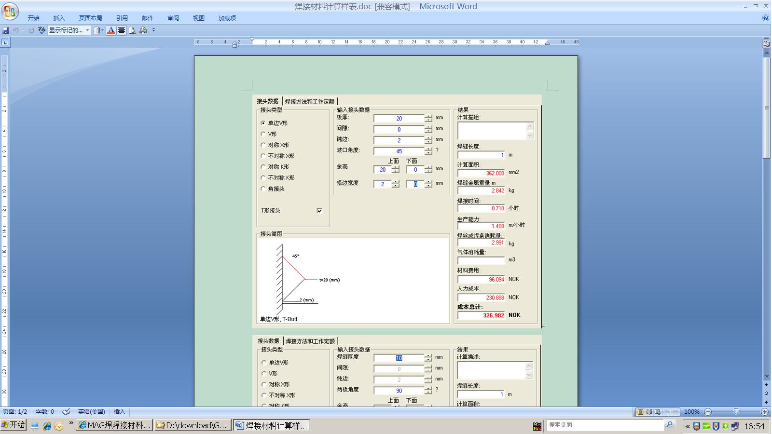Select the 单边V形 joint type radio
This screenshot has height=434, width=772.
pyautogui.click(x=263, y=123)
